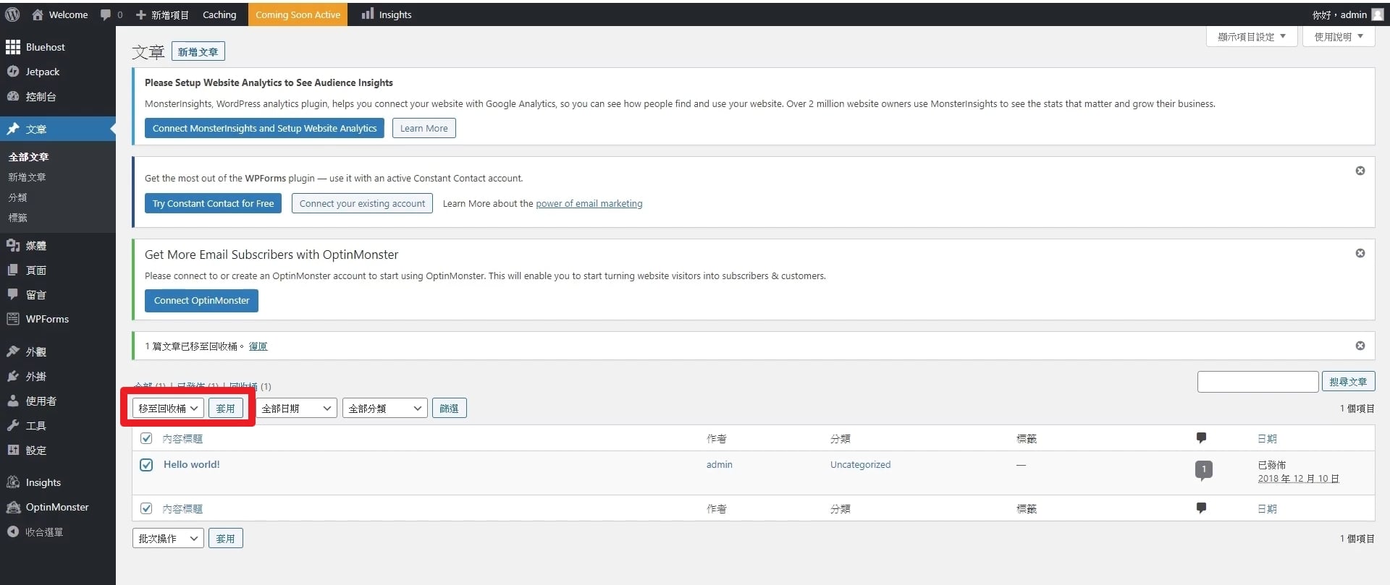Click Connect MonsterInsights and Setup Website Analytics
The width and height of the screenshot is (1390, 585).
264,128
